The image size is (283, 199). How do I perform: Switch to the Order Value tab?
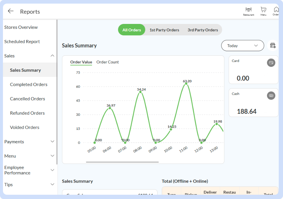tap(81, 62)
